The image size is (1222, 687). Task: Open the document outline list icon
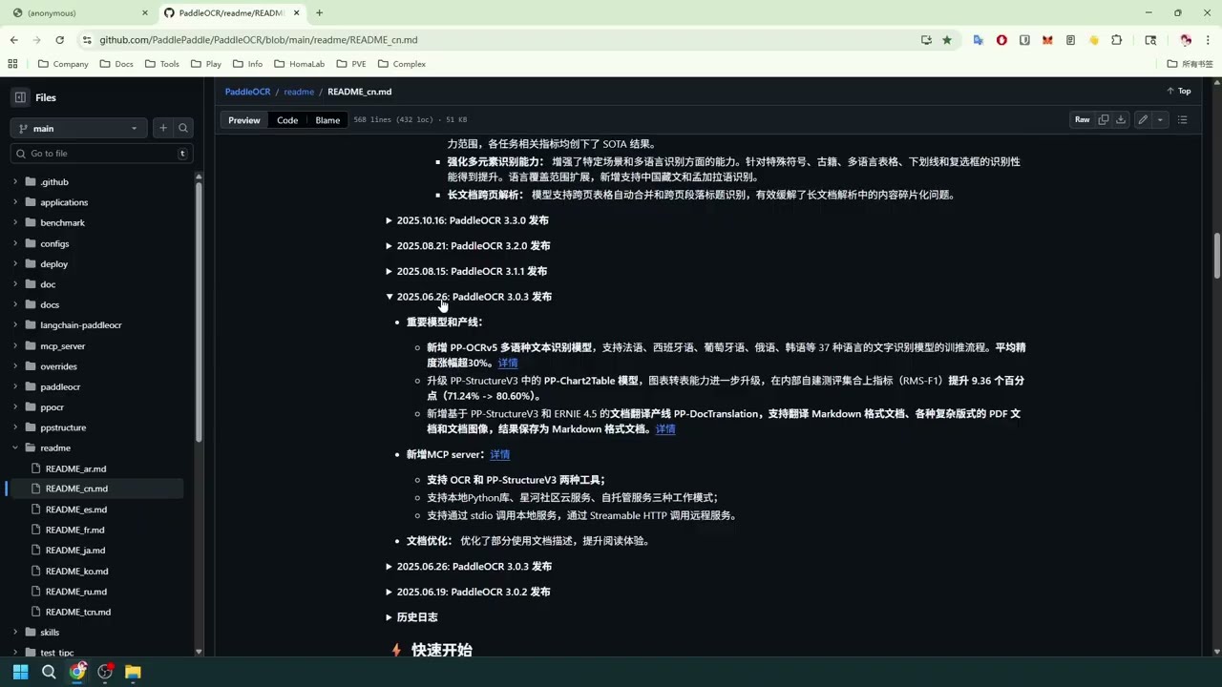tap(1183, 120)
